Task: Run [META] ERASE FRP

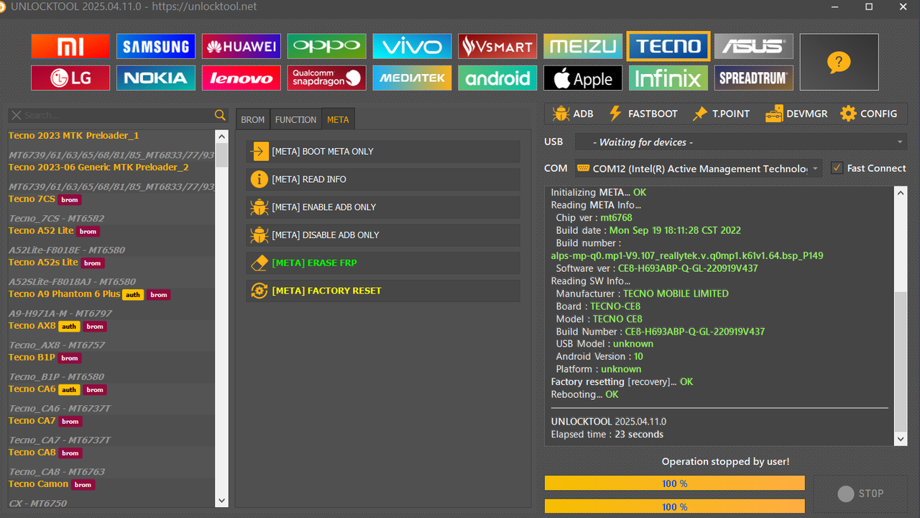Action: pyautogui.click(x=383, y=263)
